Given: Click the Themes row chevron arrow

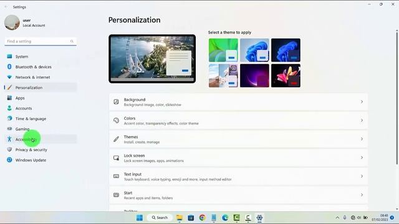Looking at the screenshot, I should [x=362, y=139].
